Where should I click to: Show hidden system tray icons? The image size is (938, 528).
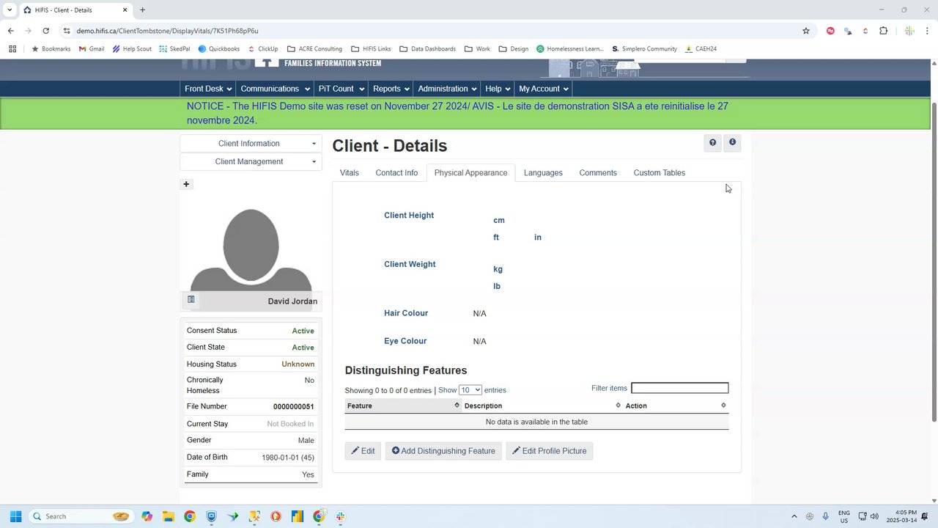794,516
